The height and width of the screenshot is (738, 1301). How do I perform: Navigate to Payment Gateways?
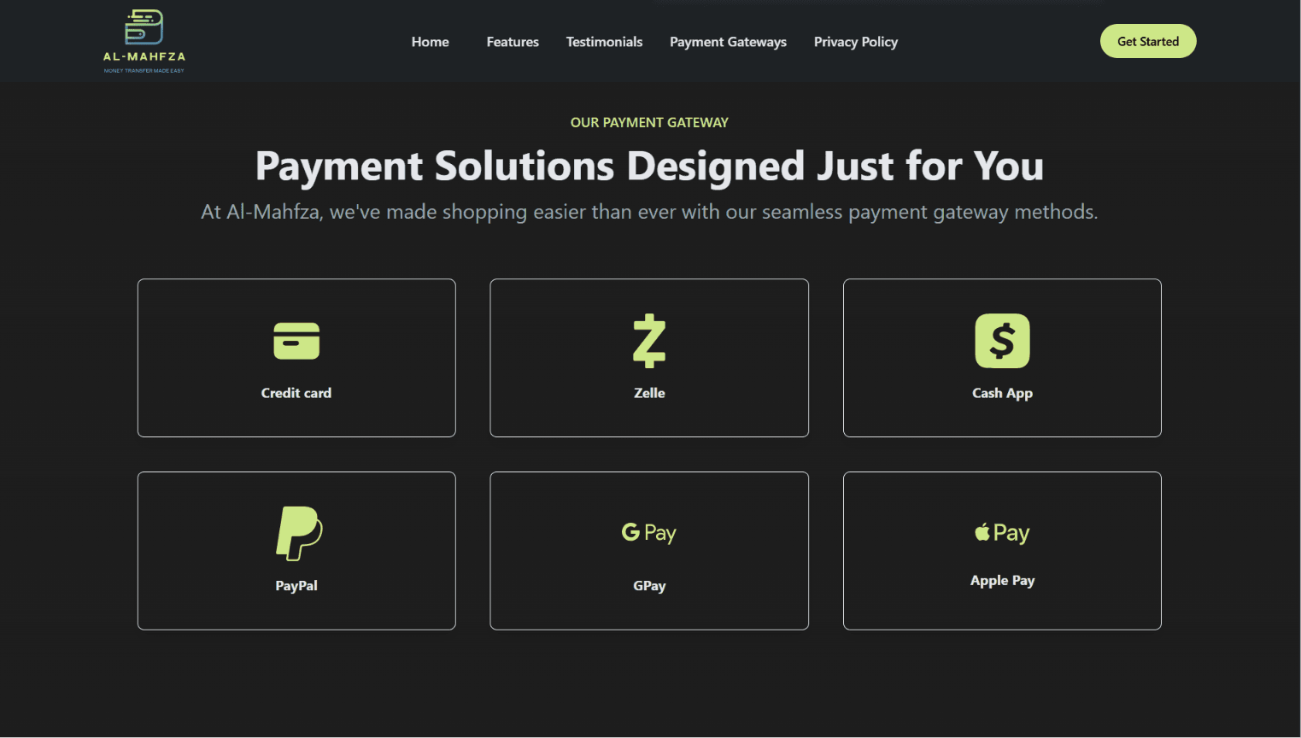tap(728, 42)
